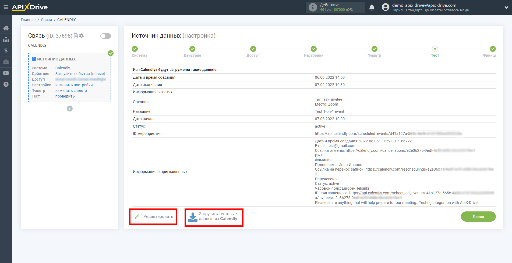
Task: Click the blurred access account link
Action: (x=80, y=79)
